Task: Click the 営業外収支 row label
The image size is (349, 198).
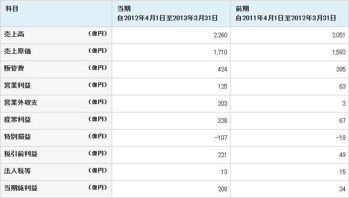Action: tap(21, 103)
